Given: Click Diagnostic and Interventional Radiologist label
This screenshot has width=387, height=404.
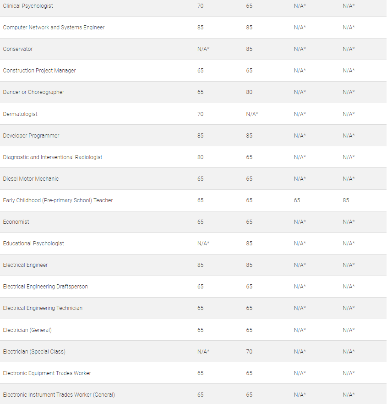Looking at the screenshot, I should pos(53,157).
